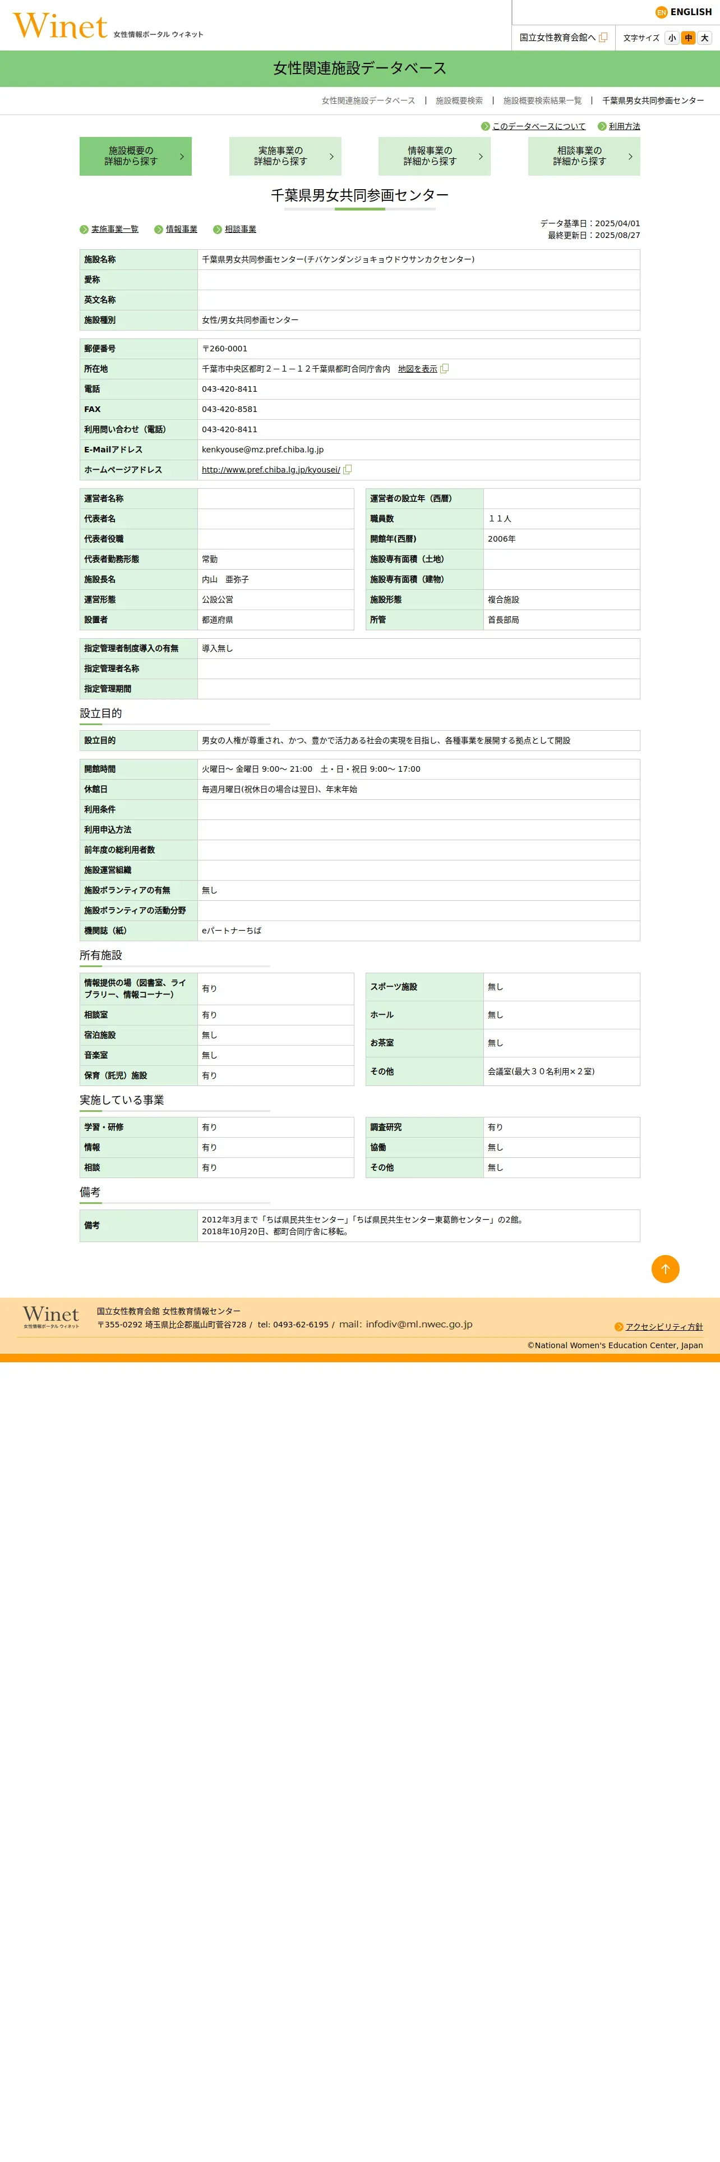Click the Winet logo in header
Viewport: 720px width, 2162px height.
(x=107, y=26)
